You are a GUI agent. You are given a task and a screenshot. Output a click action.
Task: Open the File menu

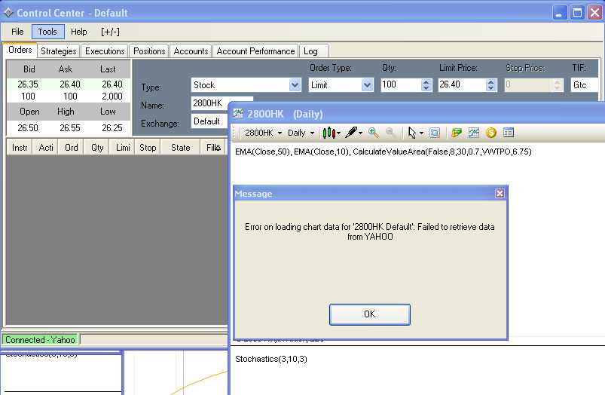tap(17, 32)
